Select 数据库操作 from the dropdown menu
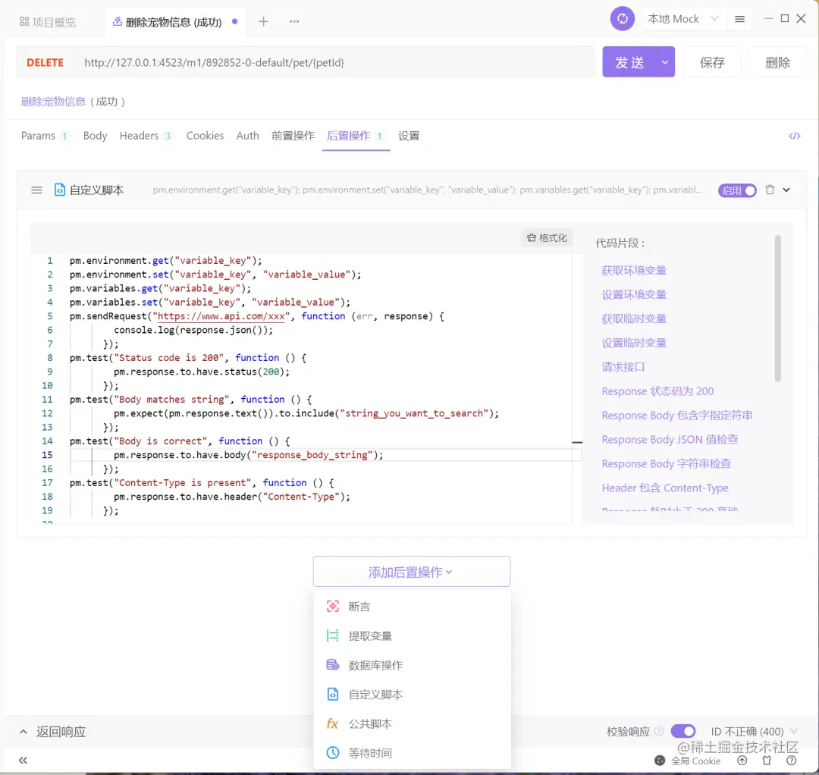The image size is (819, 775). coord(412,665)
